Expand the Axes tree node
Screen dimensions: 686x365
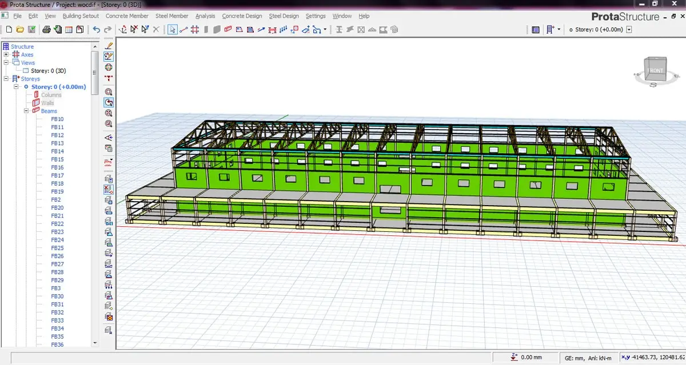click(6, 55)
